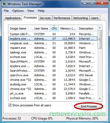Select iexplore.exe row using 112,996 K
The height and width of the screenshot is (123, 110).
(x=53, y=39)
